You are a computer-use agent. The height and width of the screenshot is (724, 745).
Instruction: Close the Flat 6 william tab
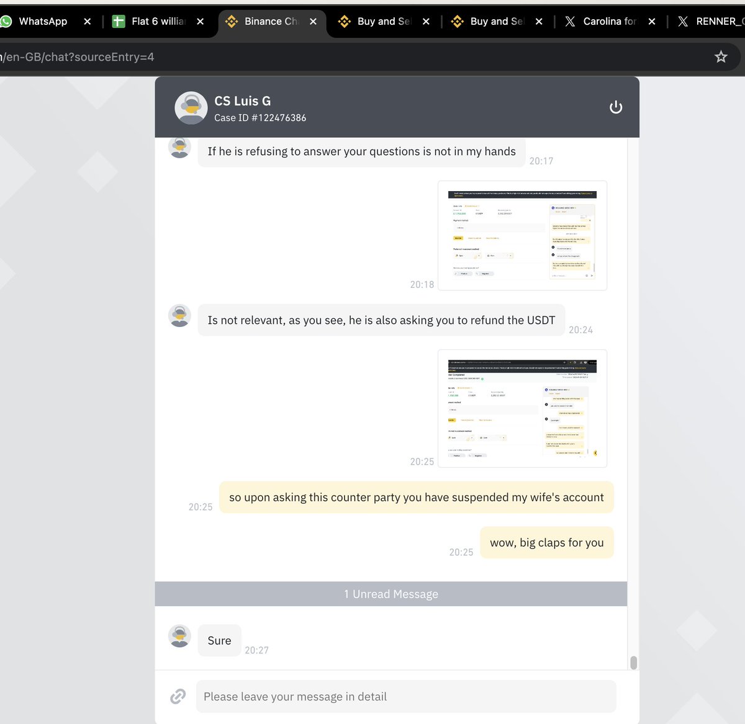pos(199,21)
